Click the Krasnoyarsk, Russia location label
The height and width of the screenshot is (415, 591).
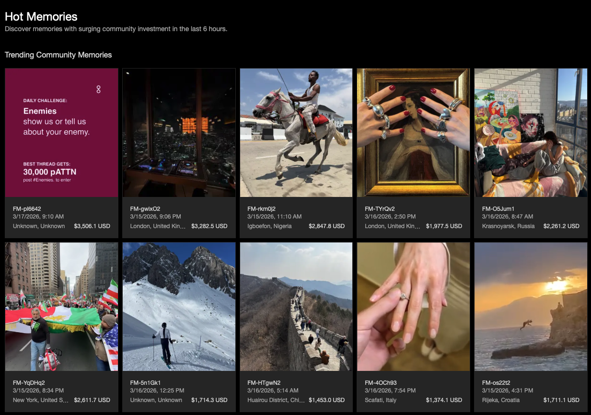(508, 226)
